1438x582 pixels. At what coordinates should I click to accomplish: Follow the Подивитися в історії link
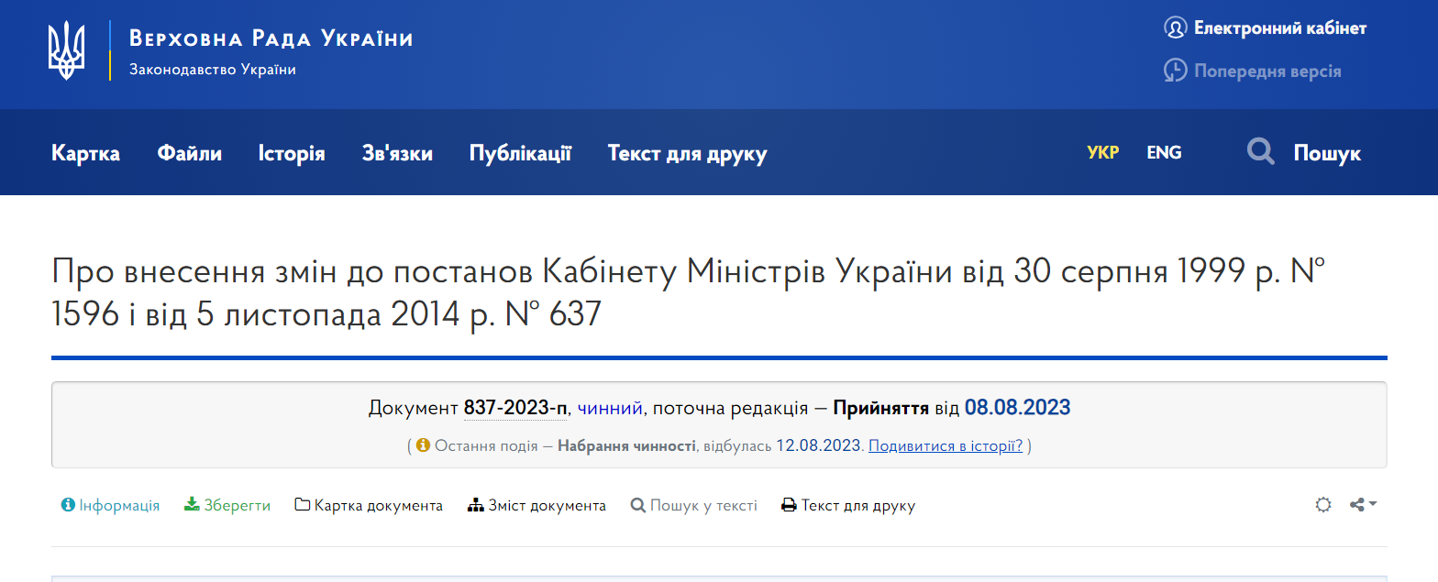[x=945, y=446]
